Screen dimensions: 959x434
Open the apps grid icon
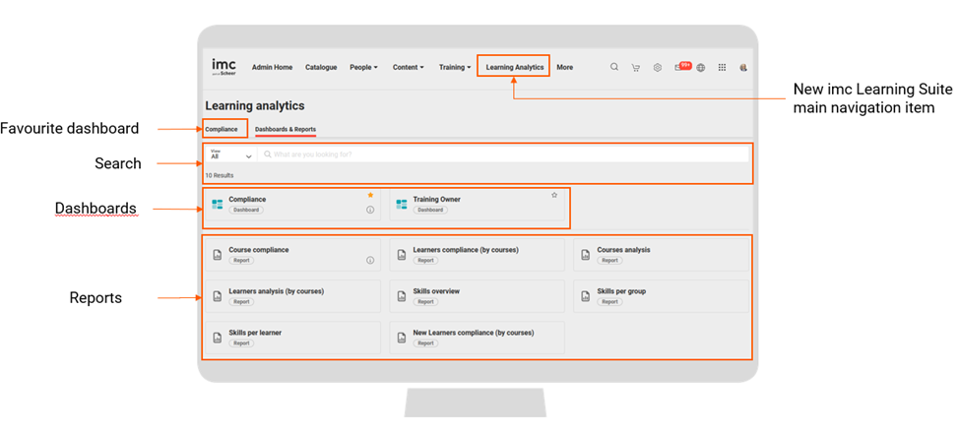(723, 68)
